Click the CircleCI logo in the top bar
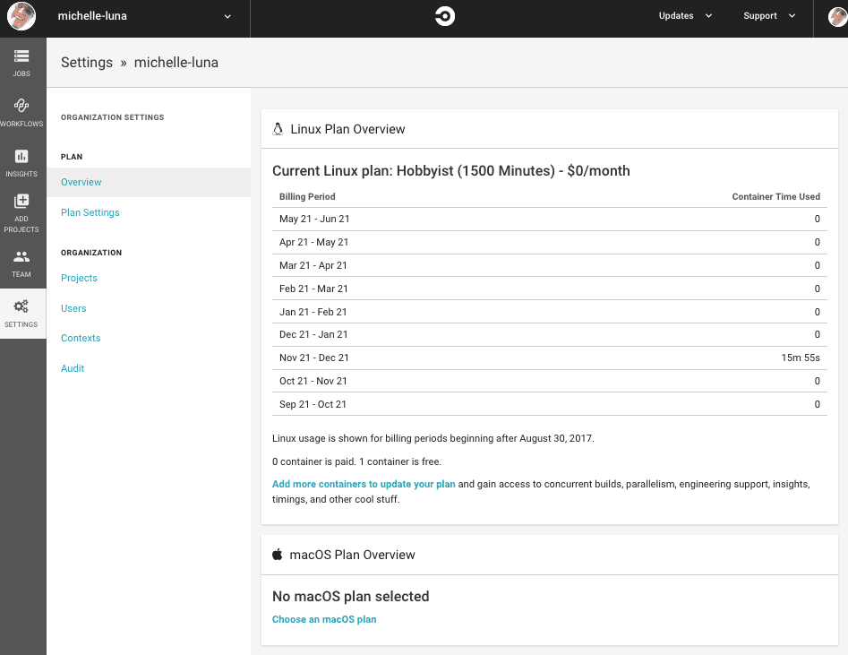The image size is (848, 655). (x=444, y=16)
